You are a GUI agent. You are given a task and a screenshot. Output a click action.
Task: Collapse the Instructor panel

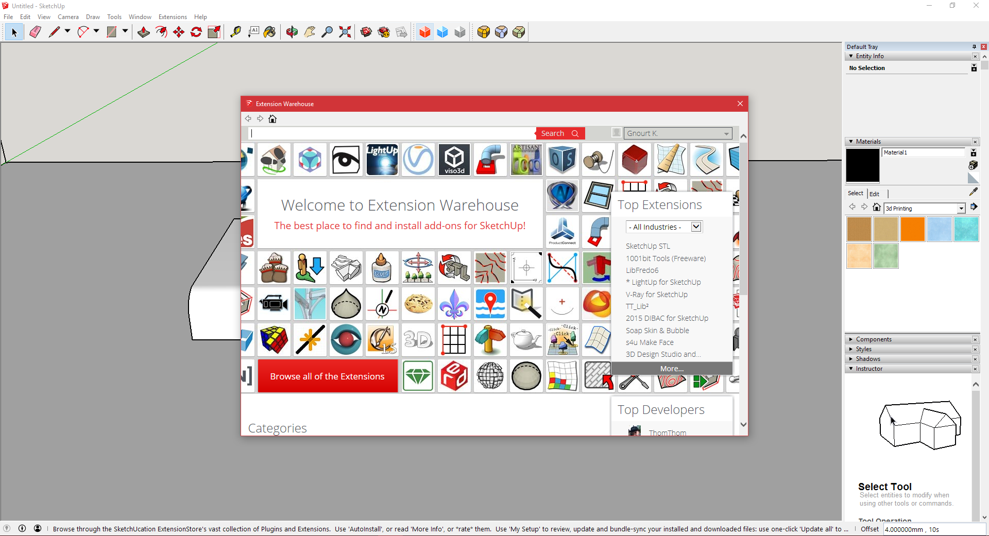coord(850,369)
